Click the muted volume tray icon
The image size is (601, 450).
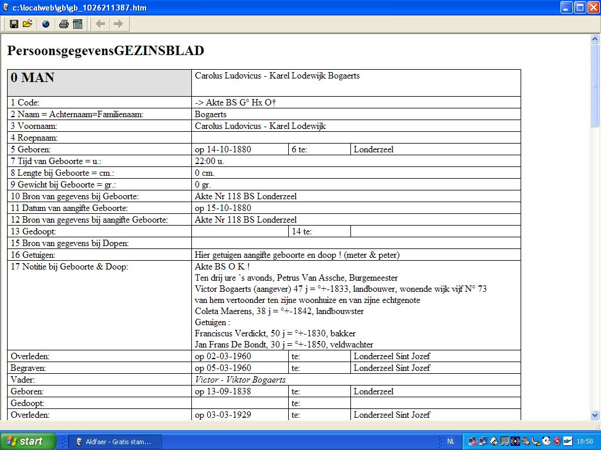525,442
